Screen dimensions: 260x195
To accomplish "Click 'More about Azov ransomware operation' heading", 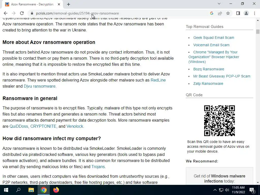I will [49, 42].
